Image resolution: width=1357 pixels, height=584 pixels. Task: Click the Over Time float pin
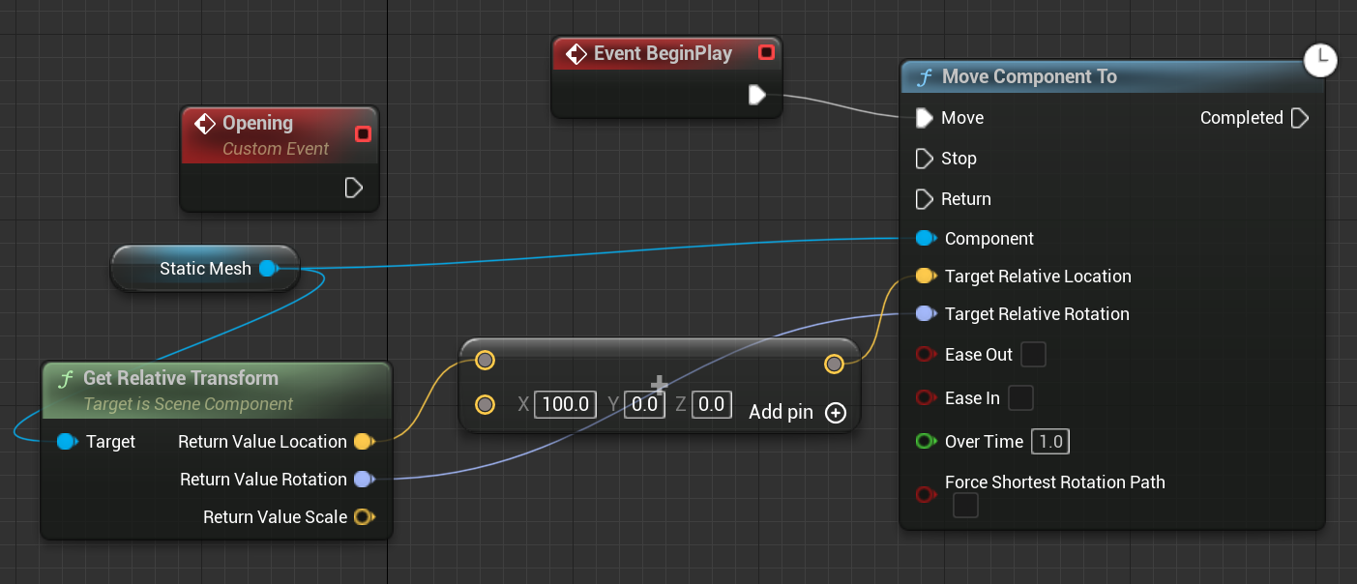(926, 442)
